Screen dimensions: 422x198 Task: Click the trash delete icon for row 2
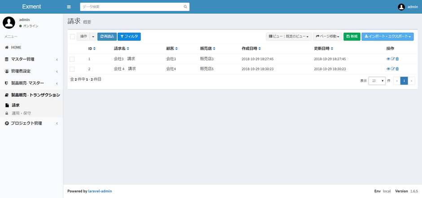(397, 69)
